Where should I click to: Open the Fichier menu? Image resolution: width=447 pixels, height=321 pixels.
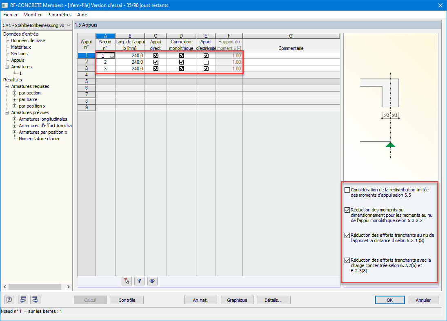pos(11,15)
